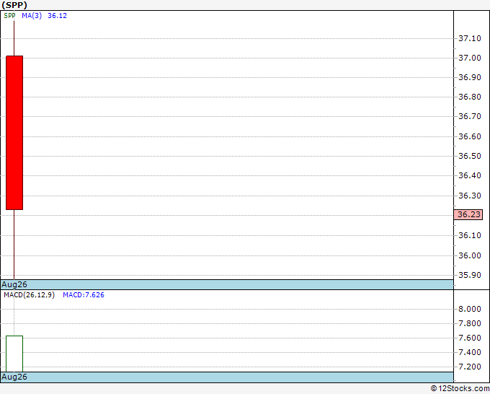Click the (SPP) chart title
Image resolution: width=490 pixels, height=394 pixels.
click(x=14, y=5)
